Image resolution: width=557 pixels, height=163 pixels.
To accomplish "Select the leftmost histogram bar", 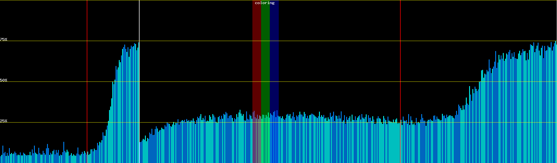I will [x=1, y=159].
